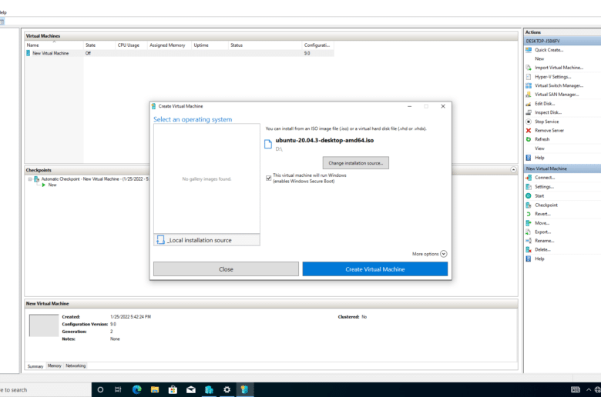Select the New Virtual Machine row in the list
The height and width of the screenshot is (397, 601).
point(179,53)
